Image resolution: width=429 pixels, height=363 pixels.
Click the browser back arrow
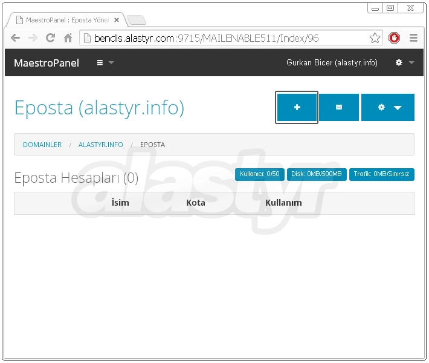[16, 38]
